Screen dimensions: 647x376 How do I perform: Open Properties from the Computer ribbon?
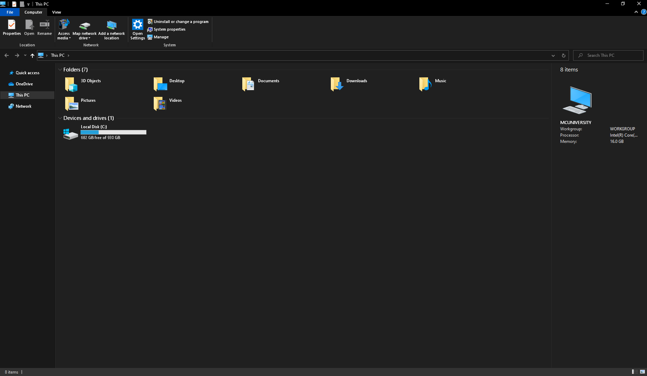[12, 28]
